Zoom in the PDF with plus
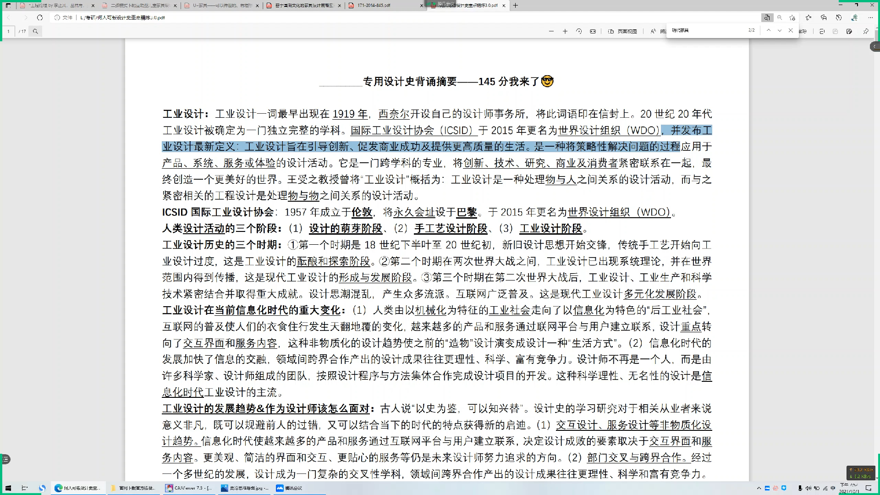 565,31
